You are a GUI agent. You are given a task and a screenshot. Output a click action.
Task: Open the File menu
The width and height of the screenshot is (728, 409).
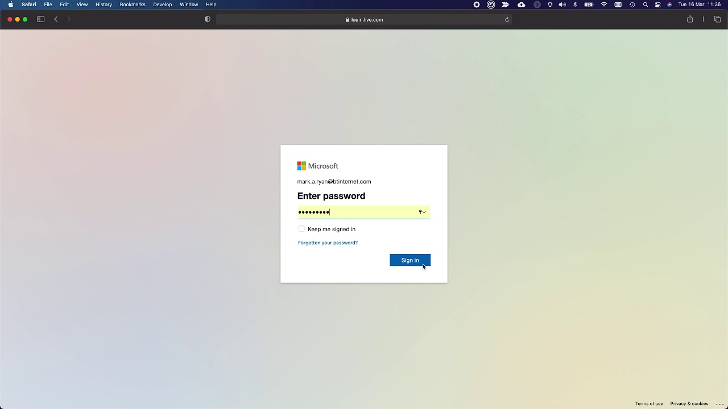[48, 5]
